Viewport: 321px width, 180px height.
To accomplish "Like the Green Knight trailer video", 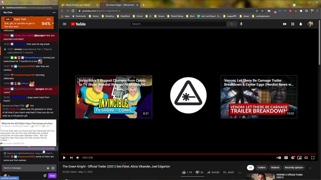I will (x=187, y=172).
